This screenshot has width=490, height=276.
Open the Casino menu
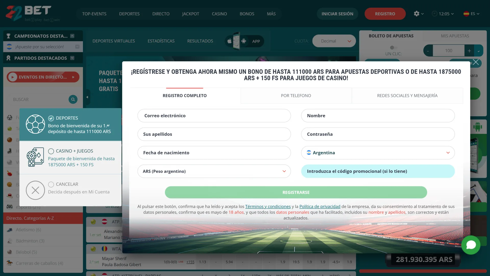pyautogui.click(x=219, y=14)
